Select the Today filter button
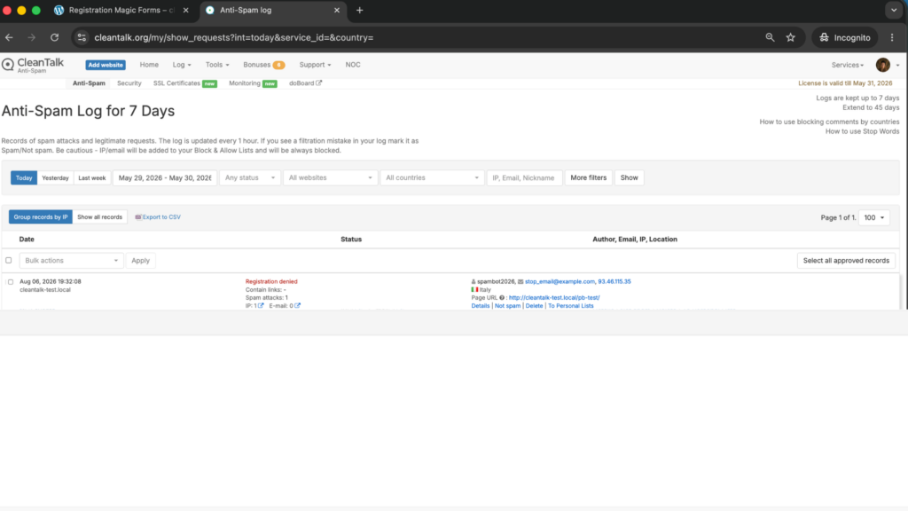 pyautogui.click(x=24, y=177)
